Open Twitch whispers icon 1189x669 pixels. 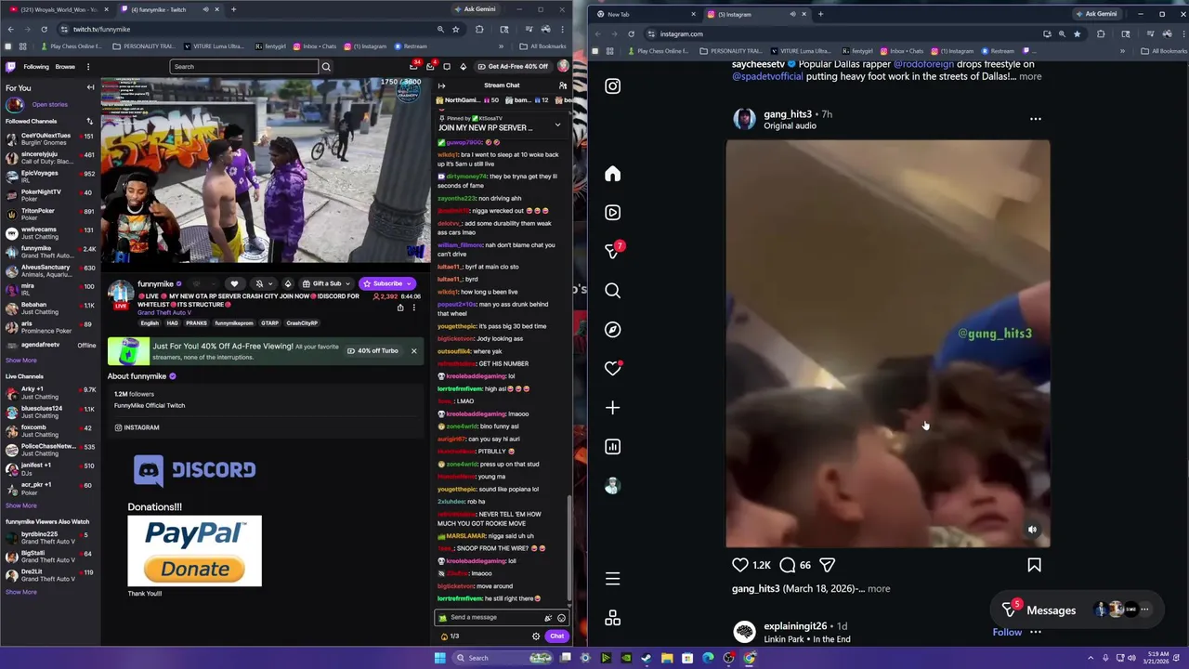coord(447,67)
